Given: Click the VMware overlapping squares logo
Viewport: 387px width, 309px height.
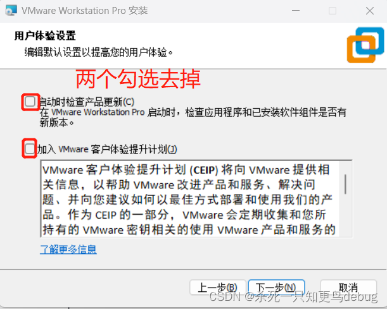Looking at the screenshot, I should [x=365, y=45].
